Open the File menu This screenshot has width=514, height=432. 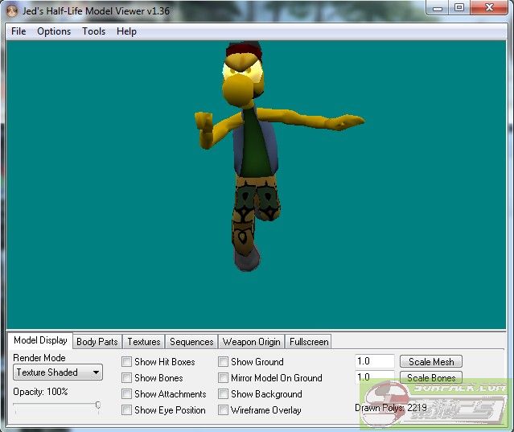click(x=19, y=31)
